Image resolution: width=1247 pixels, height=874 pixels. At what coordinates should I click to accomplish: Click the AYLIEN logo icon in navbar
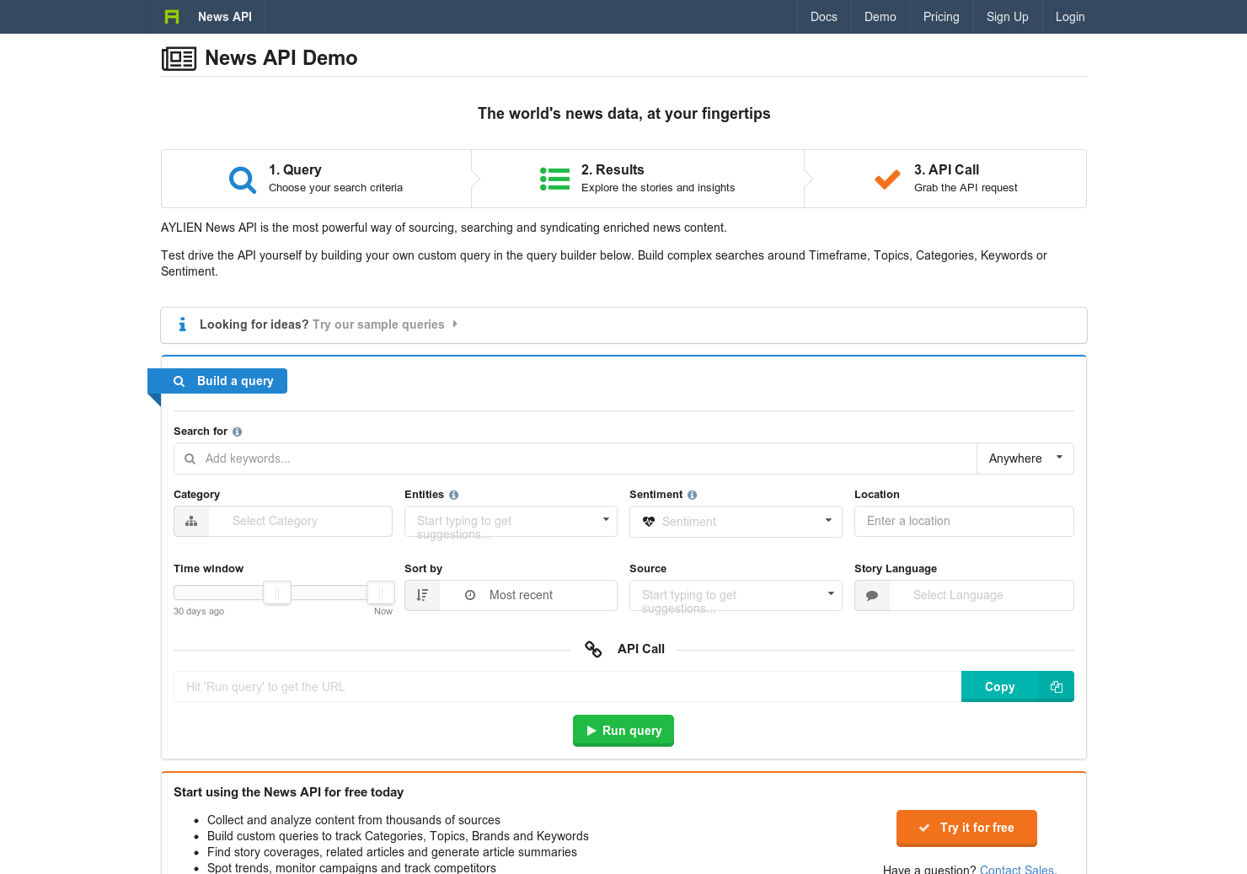(172, 17)
